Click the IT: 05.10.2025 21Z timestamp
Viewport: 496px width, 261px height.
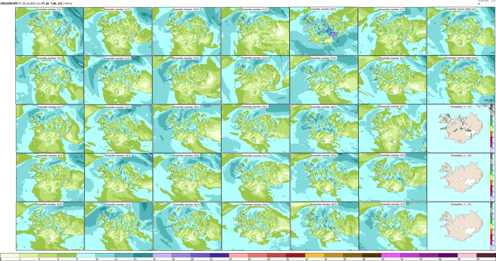tap(29, 4)
